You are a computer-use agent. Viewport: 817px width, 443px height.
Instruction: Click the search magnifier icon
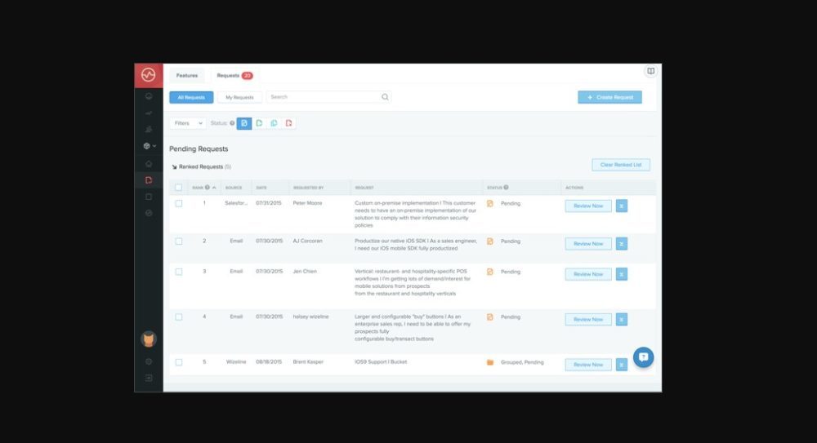(x=385, y=97)
